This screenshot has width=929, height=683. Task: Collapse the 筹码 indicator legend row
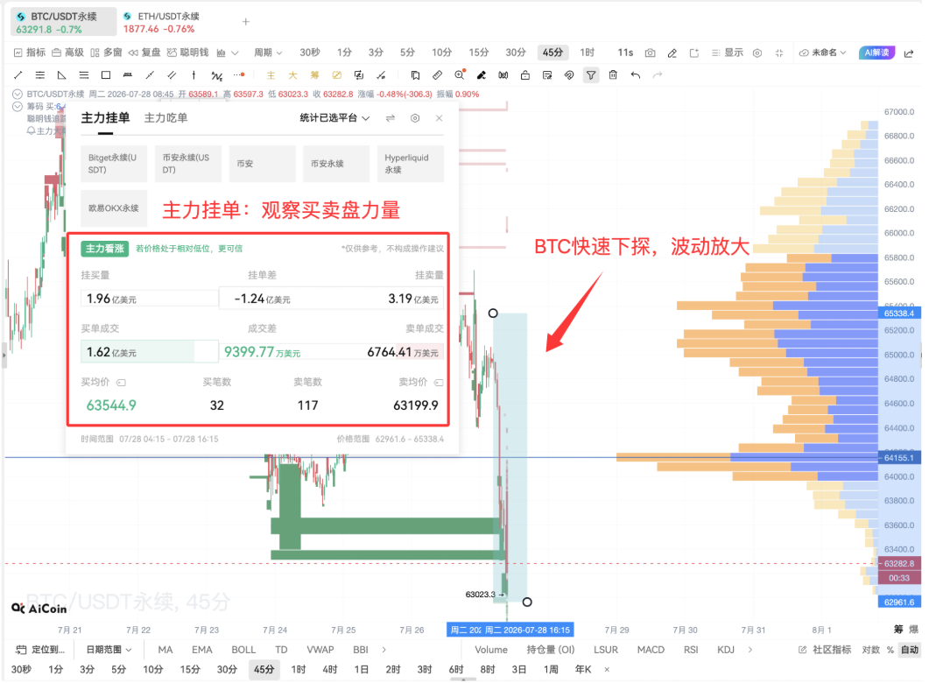[18, 107]
